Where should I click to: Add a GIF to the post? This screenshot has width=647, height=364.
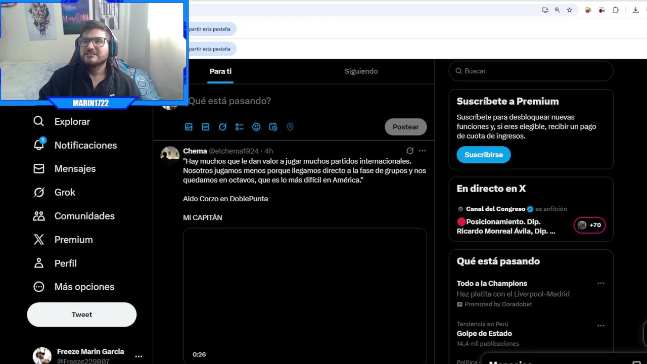206,127
